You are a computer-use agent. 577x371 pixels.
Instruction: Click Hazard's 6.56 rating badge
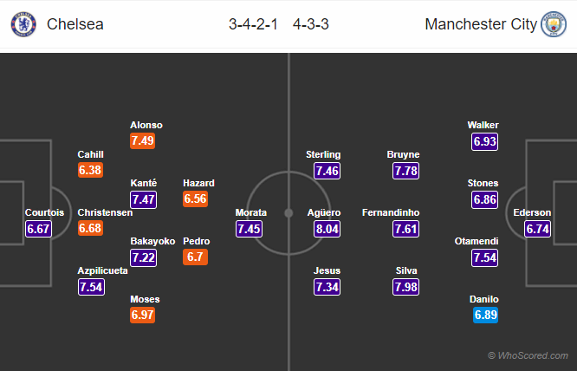[196, 199]
